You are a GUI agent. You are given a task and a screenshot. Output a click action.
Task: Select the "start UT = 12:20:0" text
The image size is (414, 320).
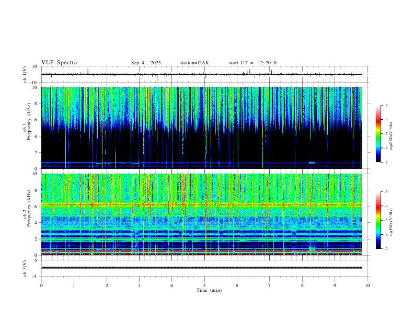[x=252, y=63]
